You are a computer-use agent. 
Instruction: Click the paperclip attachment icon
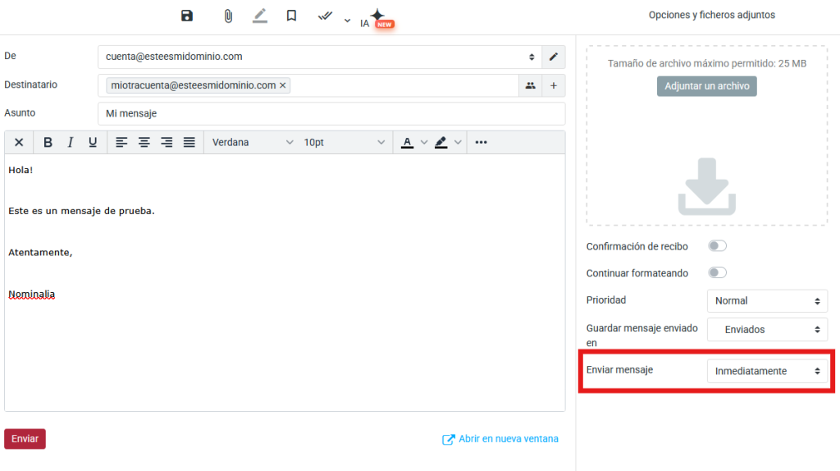pyautogui.click(x=228, y=16)
